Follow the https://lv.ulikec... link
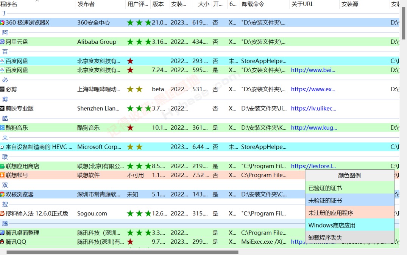 [313, 108]
